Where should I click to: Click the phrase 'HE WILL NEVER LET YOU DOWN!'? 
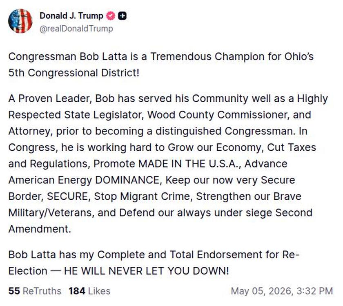tap(146, 271)
